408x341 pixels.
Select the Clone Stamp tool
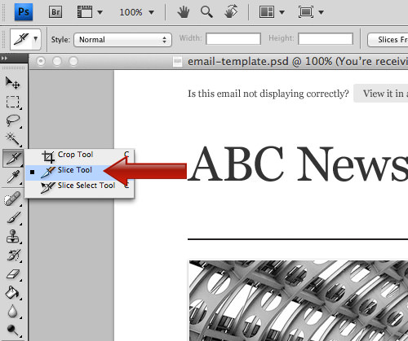coord(12,236)
